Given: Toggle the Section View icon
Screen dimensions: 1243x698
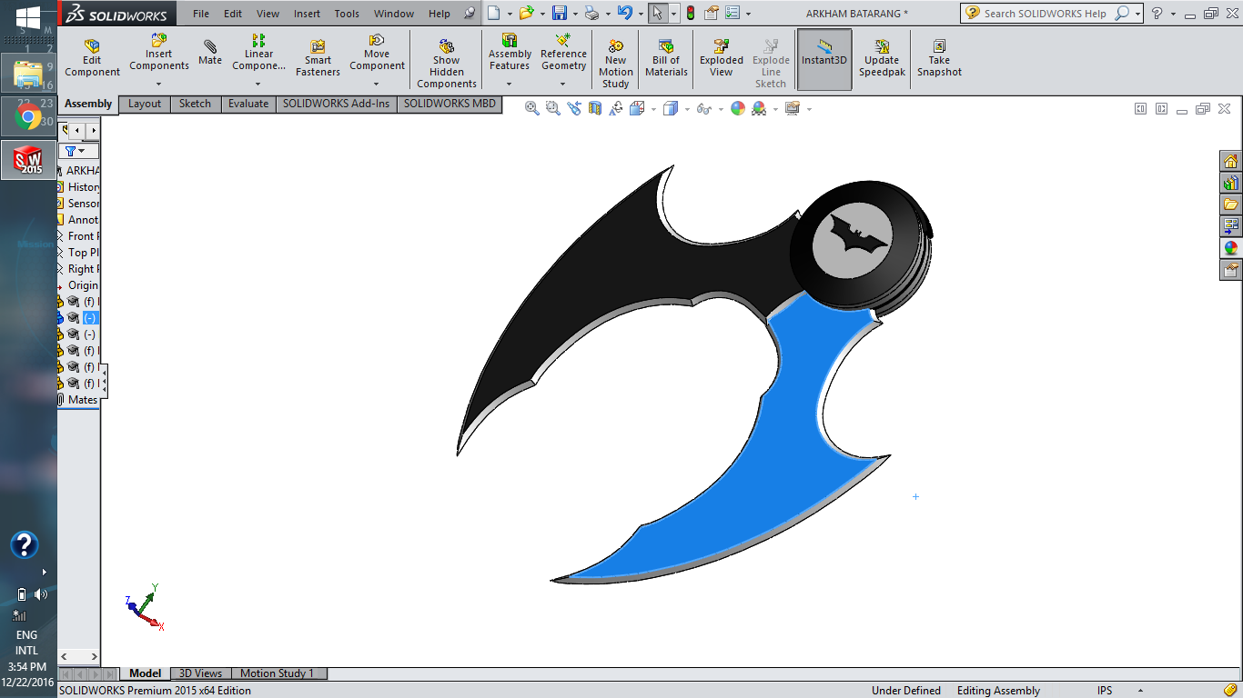Looking at the screenshot, I should click(595, 108).
